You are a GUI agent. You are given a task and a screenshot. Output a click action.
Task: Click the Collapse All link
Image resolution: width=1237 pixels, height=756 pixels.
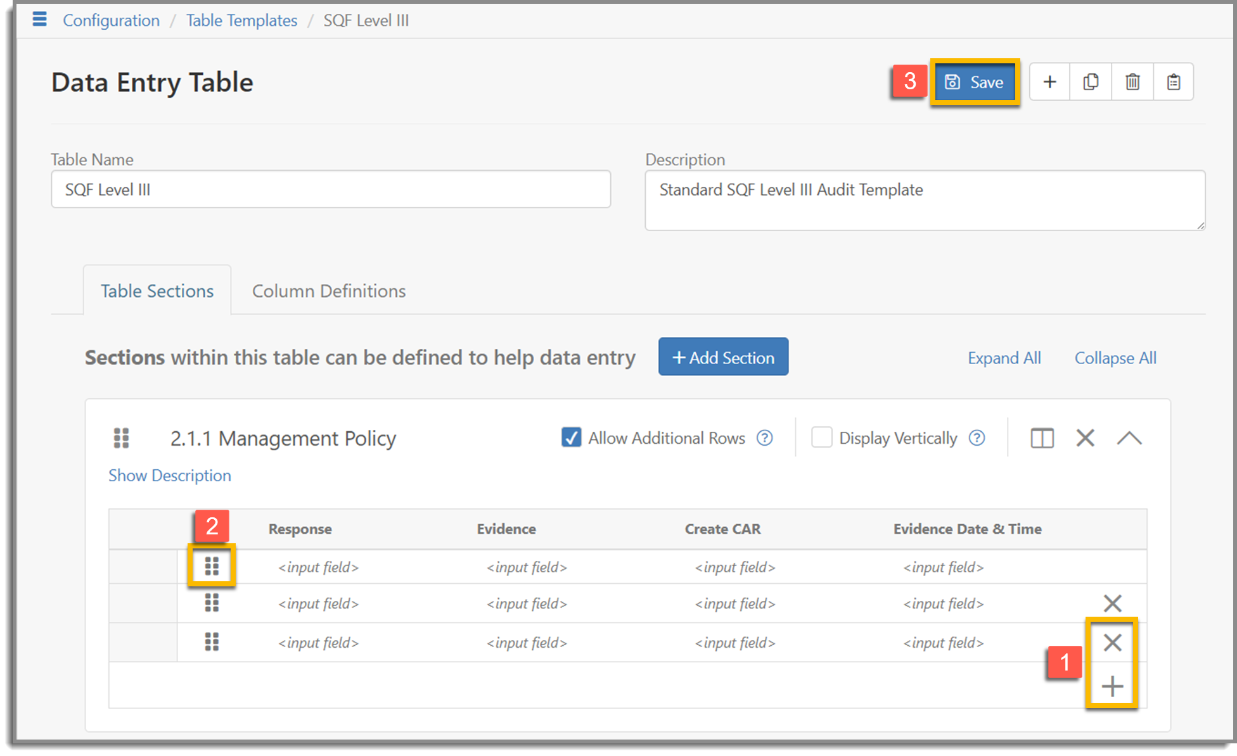point(1115,358)
